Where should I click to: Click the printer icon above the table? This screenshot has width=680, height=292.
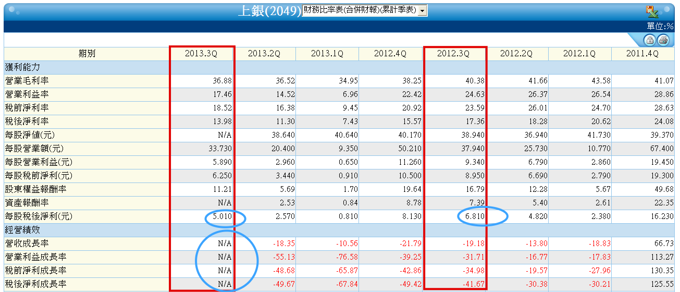coord(663,40)
